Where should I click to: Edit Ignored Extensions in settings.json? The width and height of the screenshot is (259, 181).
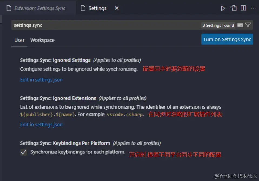coord(41,125)
